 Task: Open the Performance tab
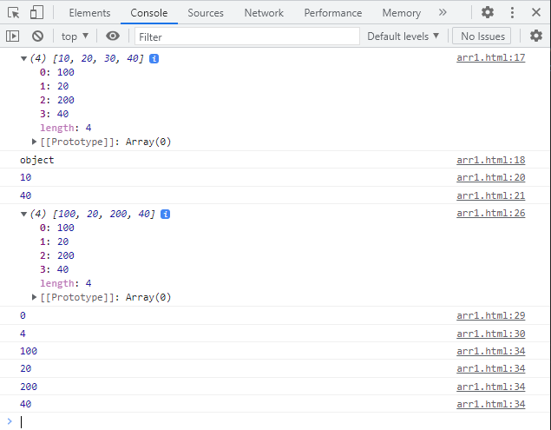pos(333,13)
